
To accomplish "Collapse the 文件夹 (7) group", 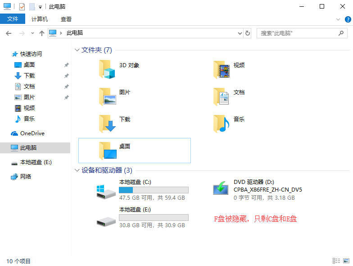I will pos(77,50).
